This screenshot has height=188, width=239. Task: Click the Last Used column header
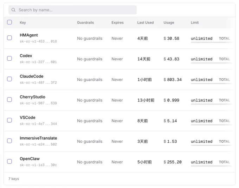146,22
